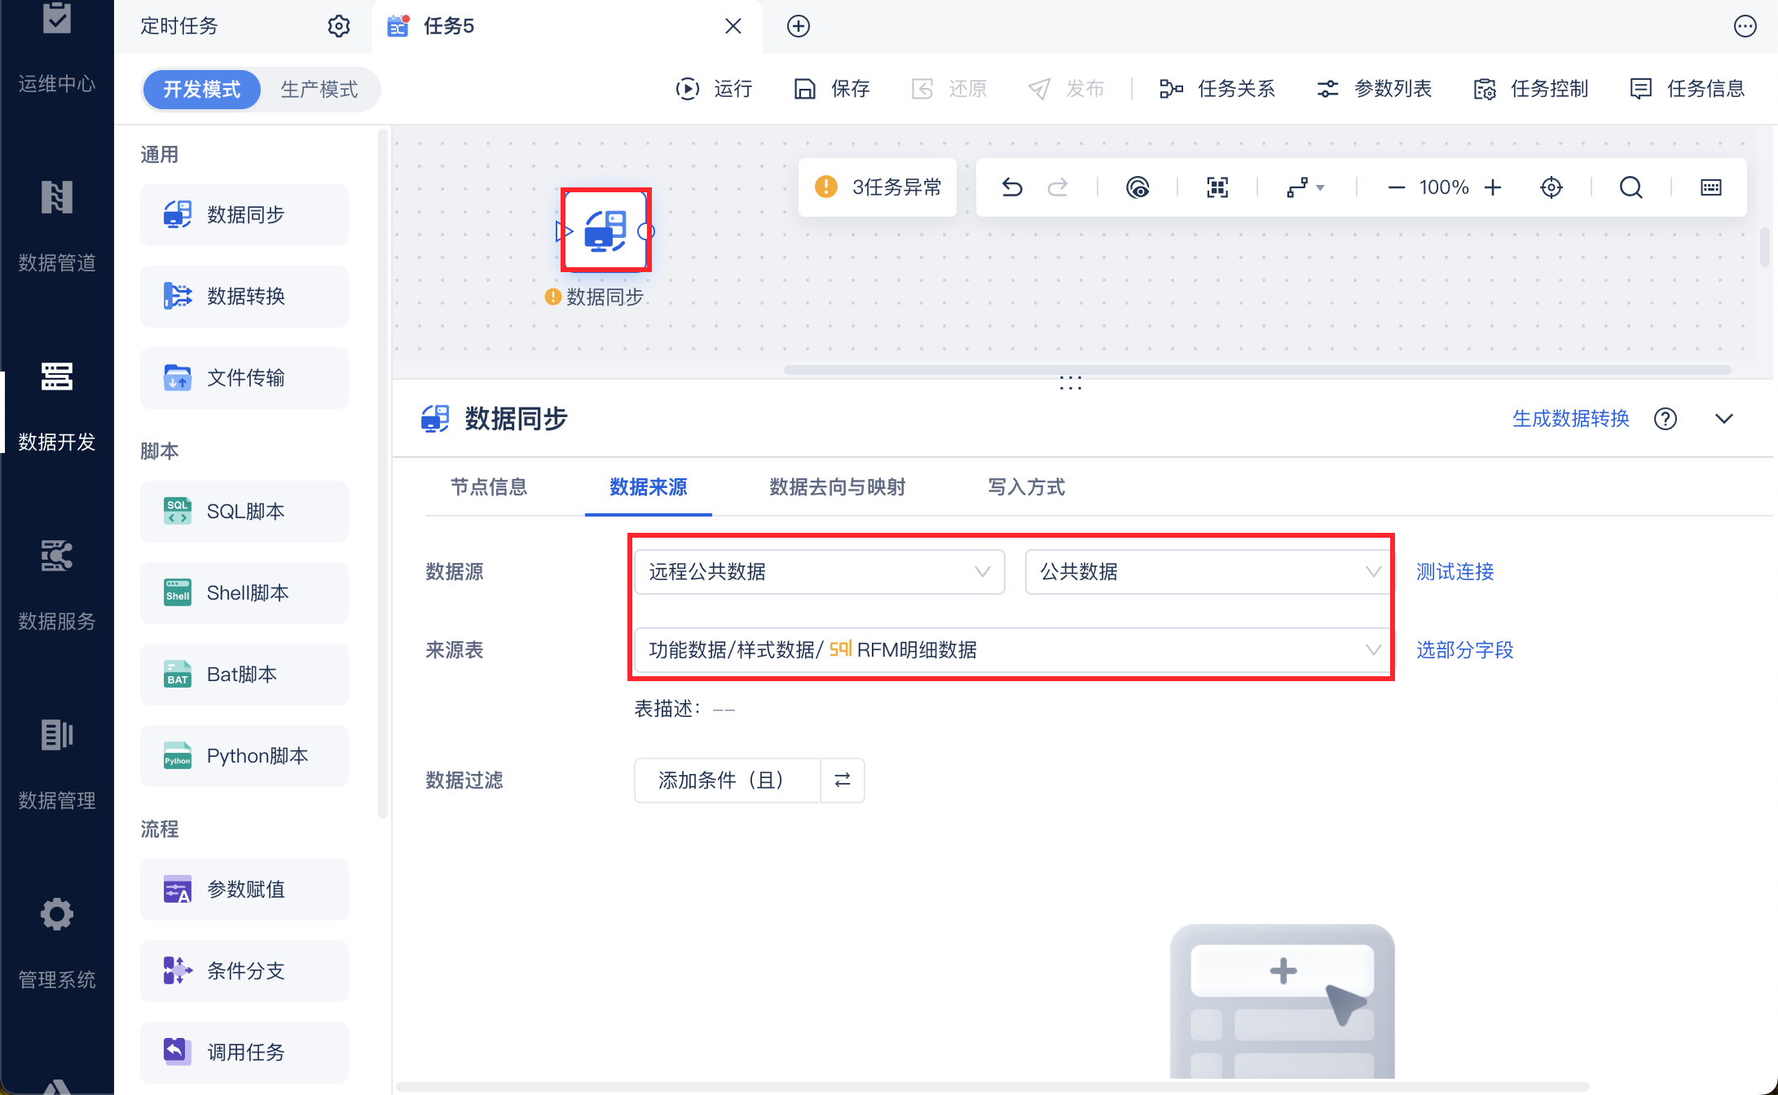
Task: Open the 写入方式 tab
Action: click(x=1026, y=487)
